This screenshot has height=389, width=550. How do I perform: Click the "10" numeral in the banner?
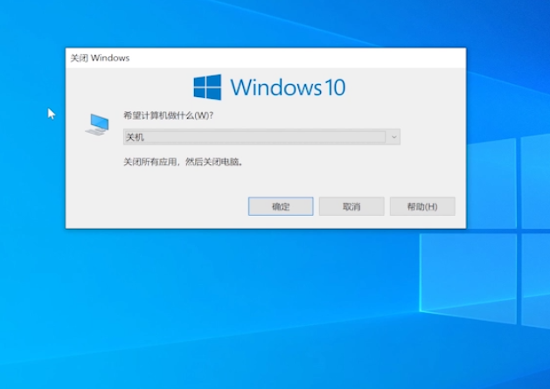(335, 87)
